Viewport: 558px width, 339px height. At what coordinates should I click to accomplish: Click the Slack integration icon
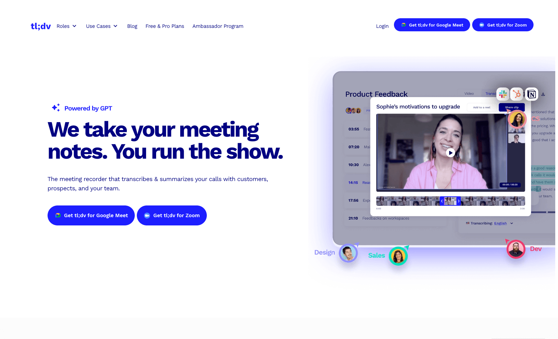503,94
